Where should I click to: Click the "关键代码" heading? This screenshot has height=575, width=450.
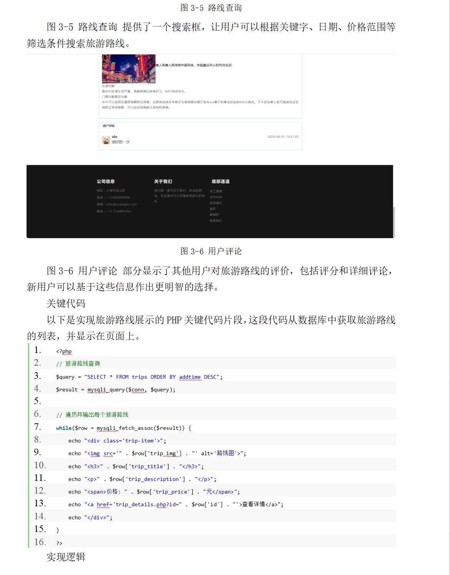point(66,303)
